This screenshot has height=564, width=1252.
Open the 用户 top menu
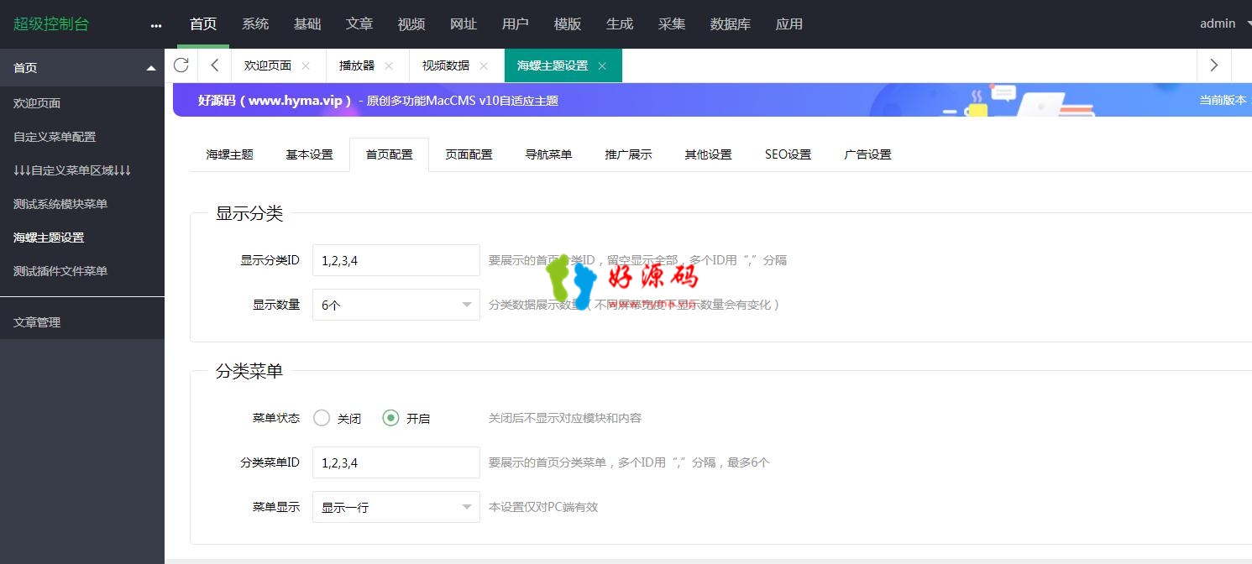[x=516, y=24]
